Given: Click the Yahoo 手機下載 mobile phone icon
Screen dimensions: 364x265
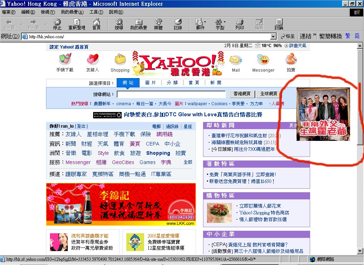Looking at the screenshot, I should click(65, 59).
